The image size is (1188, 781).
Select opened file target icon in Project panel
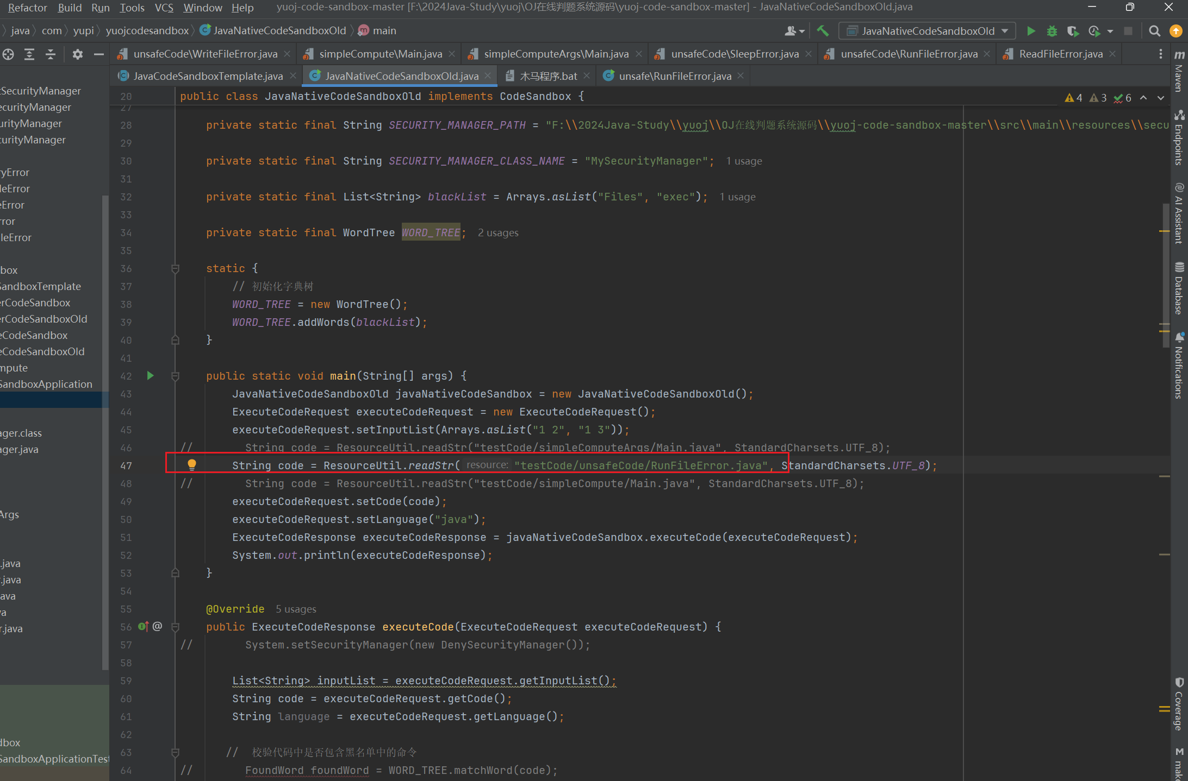pos(8,54)
